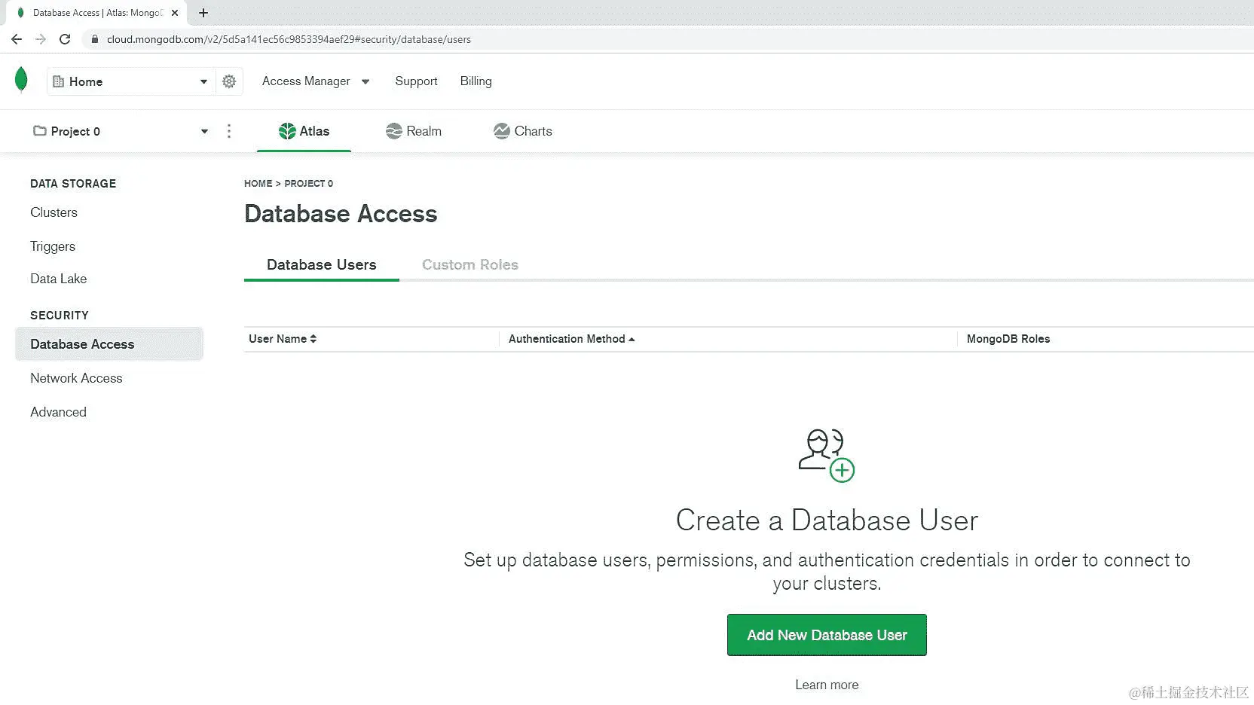1254x705 pixels.
Task: Reload the browser page
Action: pos(65,39)
